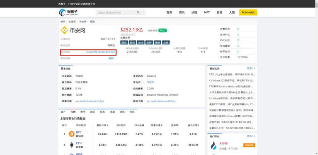Click the 125倍 leverage value
318x155 pixels.
[x=79, y=95]
